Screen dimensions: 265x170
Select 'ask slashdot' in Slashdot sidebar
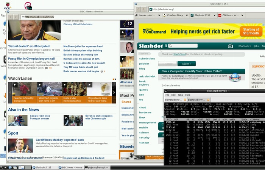coord(147,76)
